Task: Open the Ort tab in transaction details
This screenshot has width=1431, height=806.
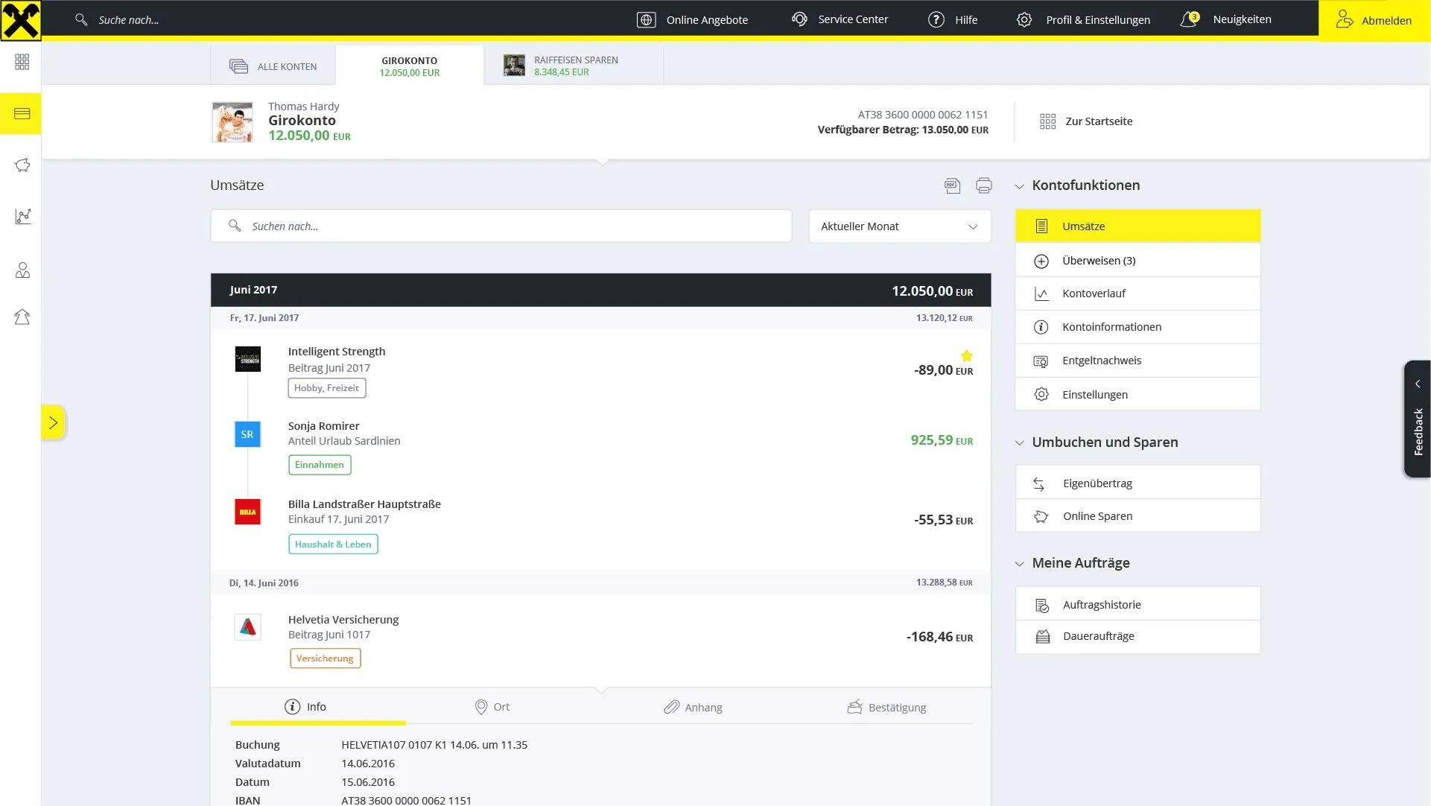Action: pos(492,707)
